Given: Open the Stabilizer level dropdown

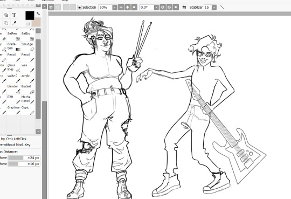Looking at the screenshot, I should [214, 7].
